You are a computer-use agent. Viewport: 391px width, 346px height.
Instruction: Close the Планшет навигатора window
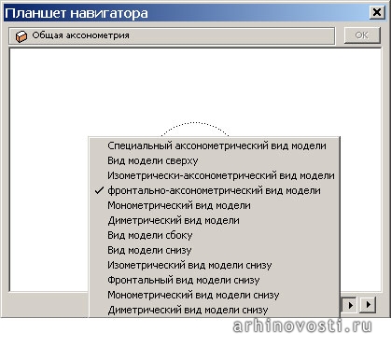(x=377, y=13)
